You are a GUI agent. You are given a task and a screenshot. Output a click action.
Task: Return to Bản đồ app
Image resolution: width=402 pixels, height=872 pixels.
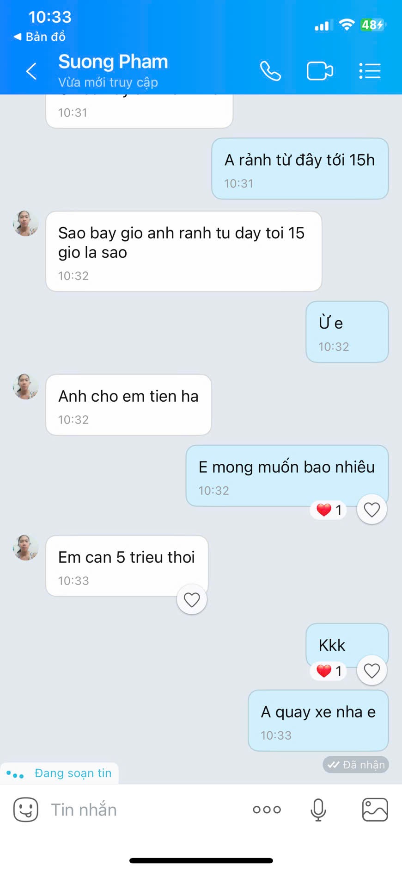40,37
